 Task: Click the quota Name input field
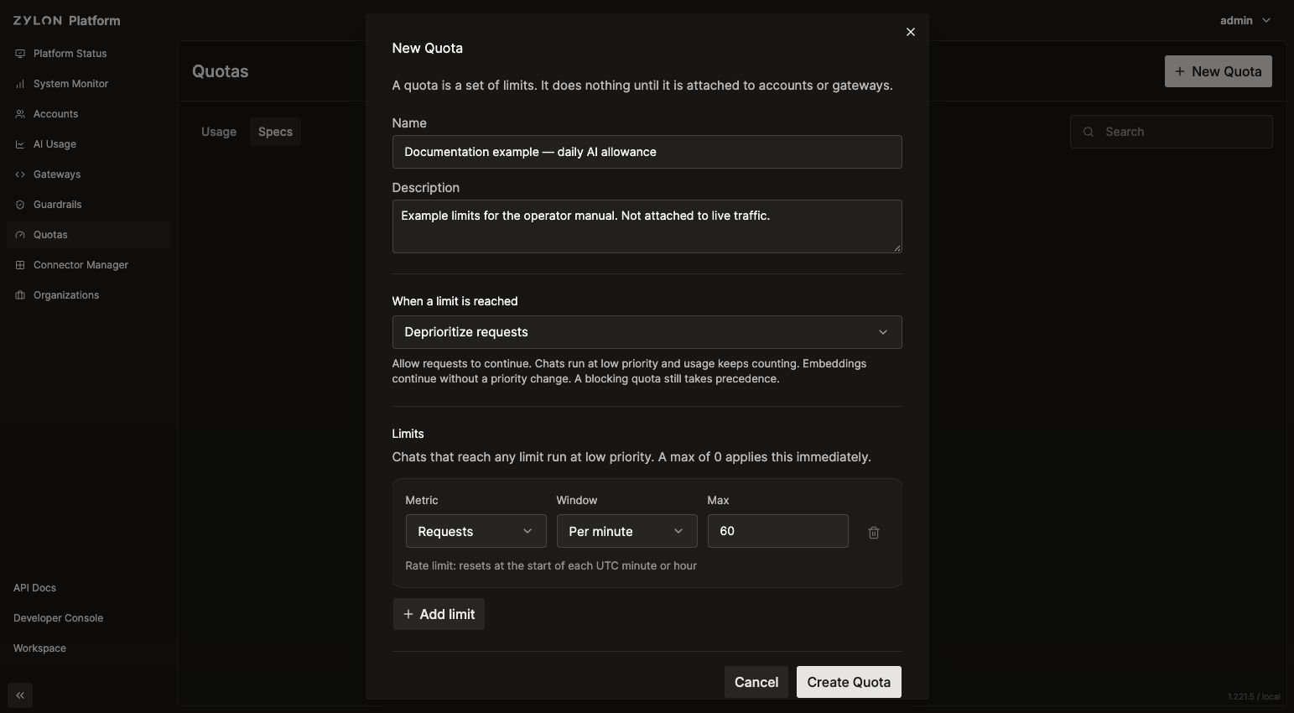coord(647,152)
